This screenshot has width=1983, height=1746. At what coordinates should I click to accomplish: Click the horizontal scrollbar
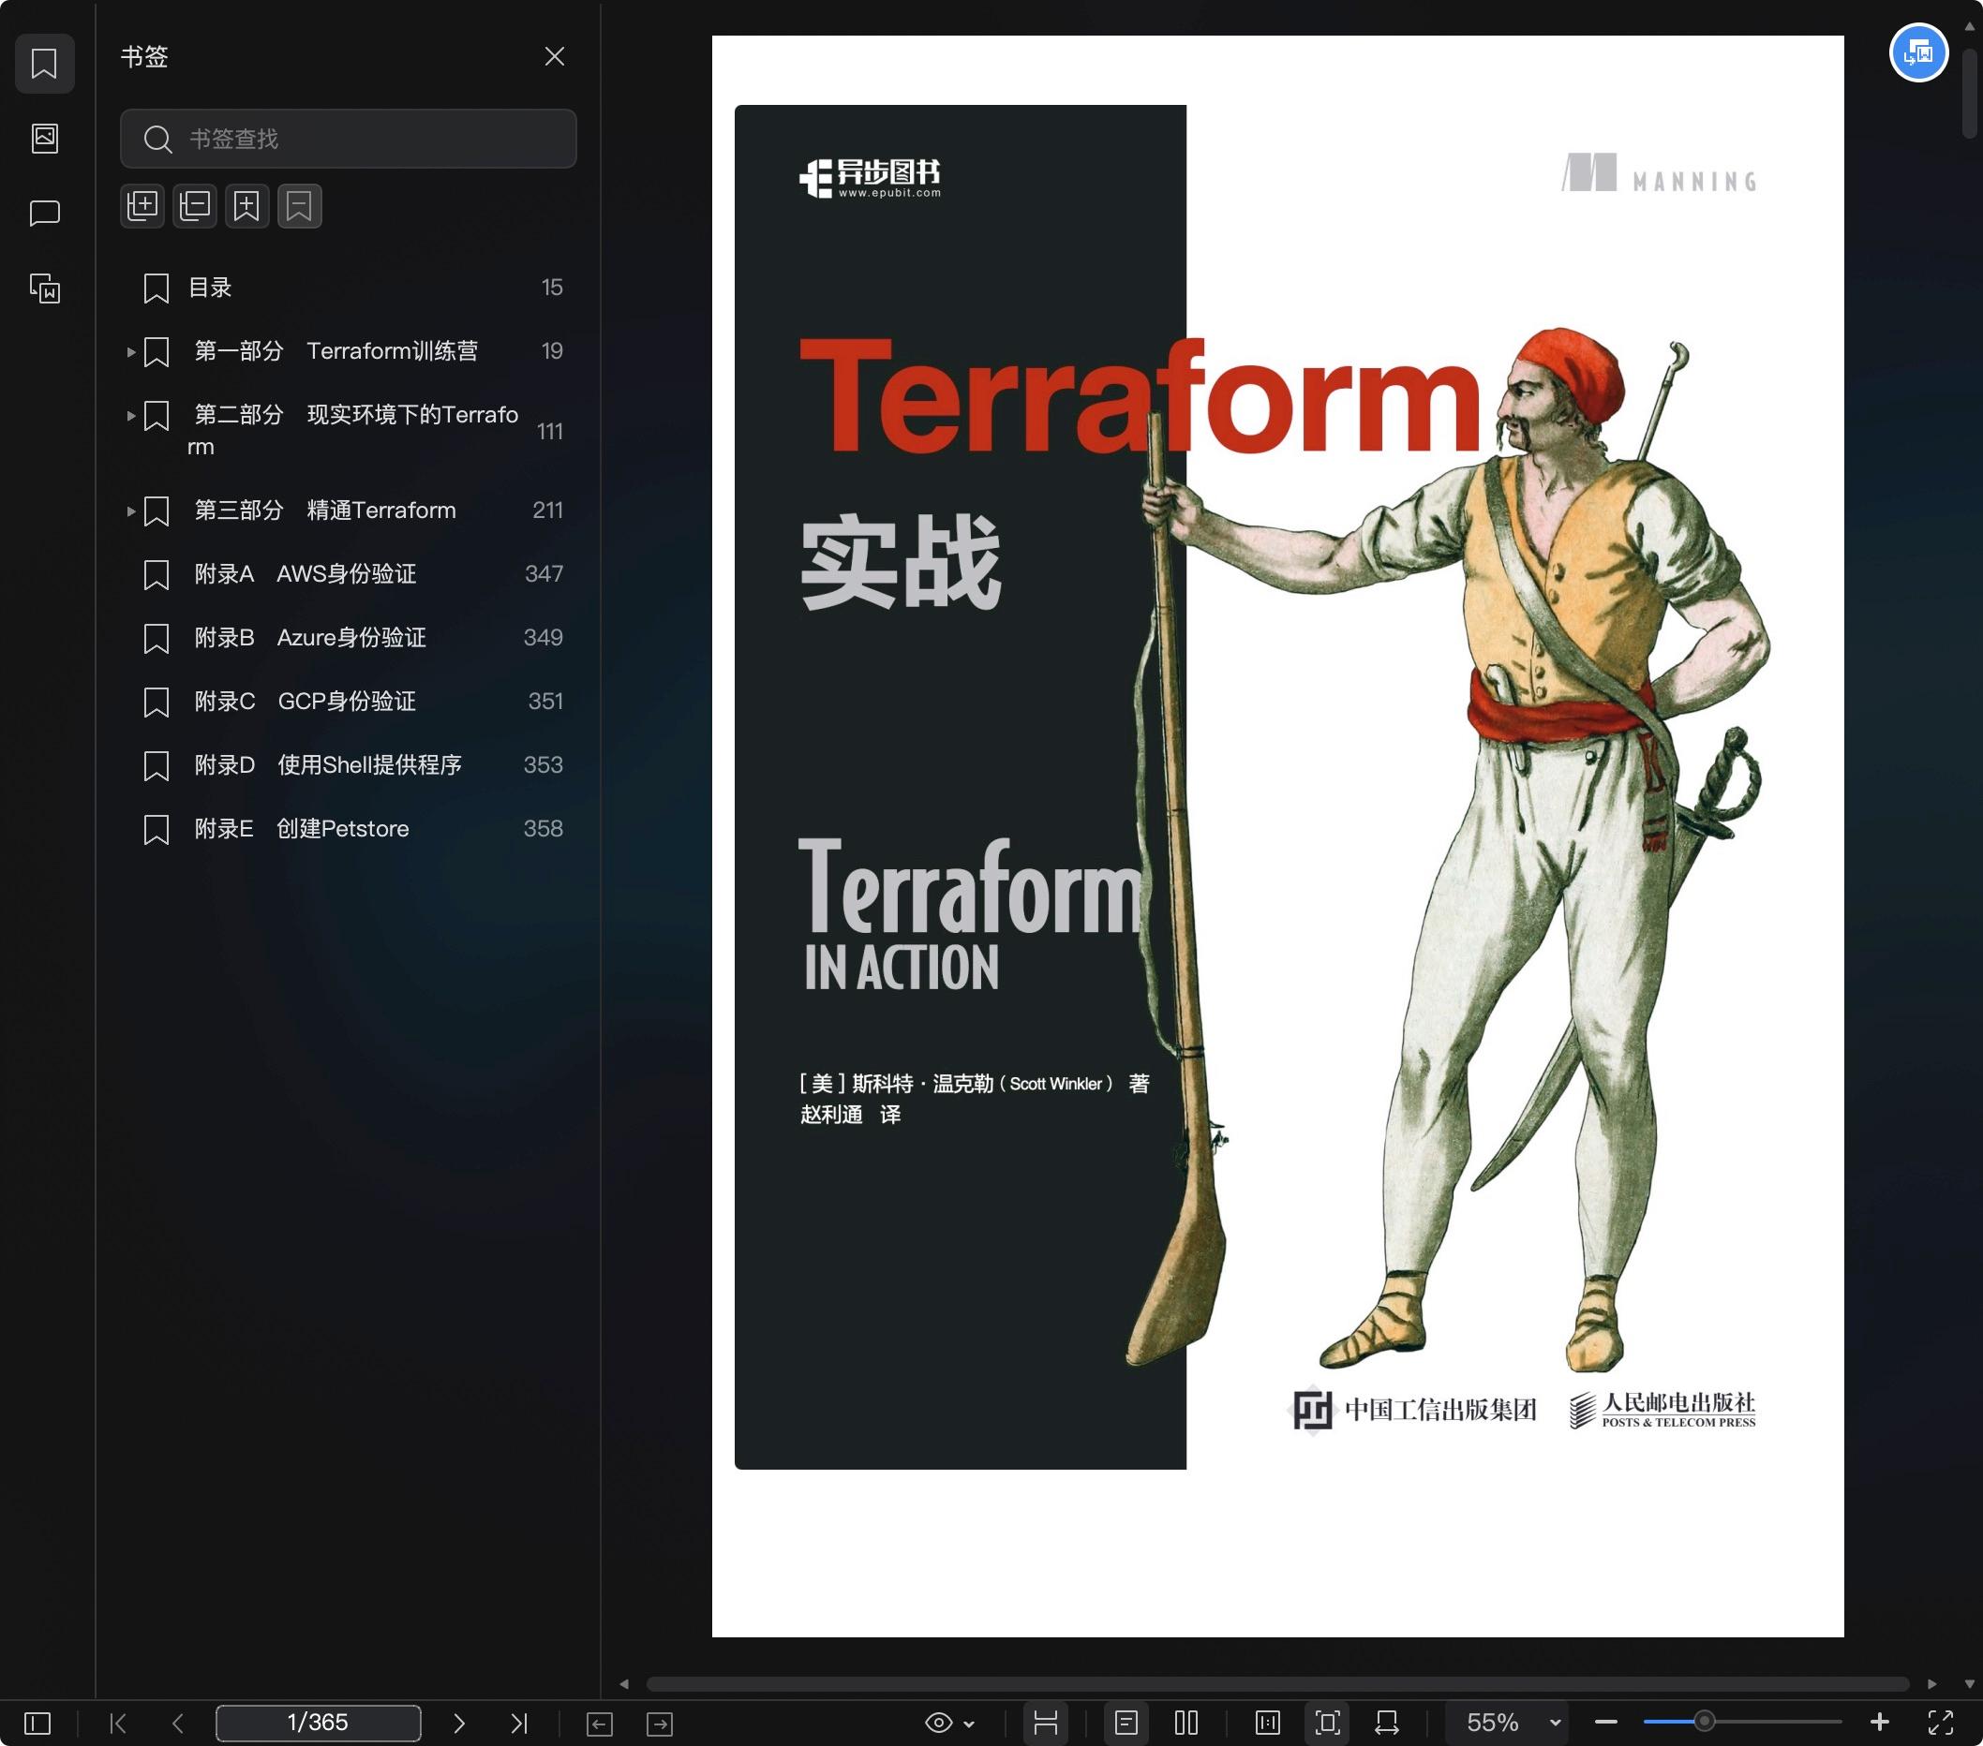[x=1276, y=1684]
